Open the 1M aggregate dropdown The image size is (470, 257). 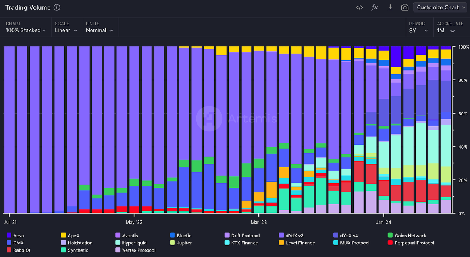click(x=446, y=30)
